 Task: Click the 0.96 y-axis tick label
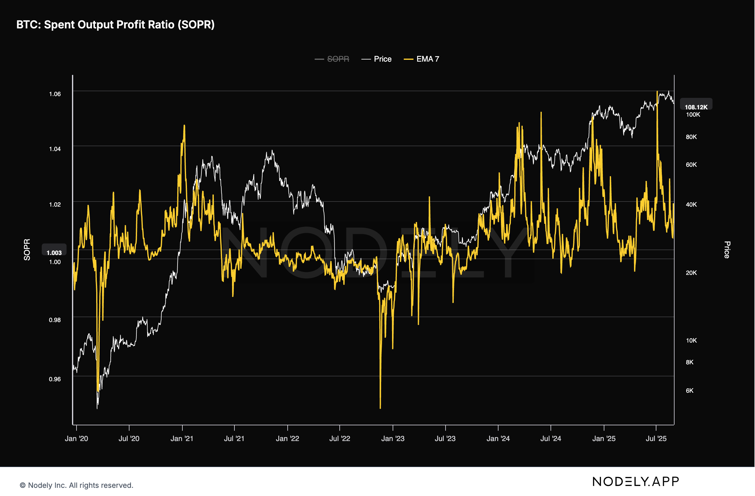pos(54,379)
